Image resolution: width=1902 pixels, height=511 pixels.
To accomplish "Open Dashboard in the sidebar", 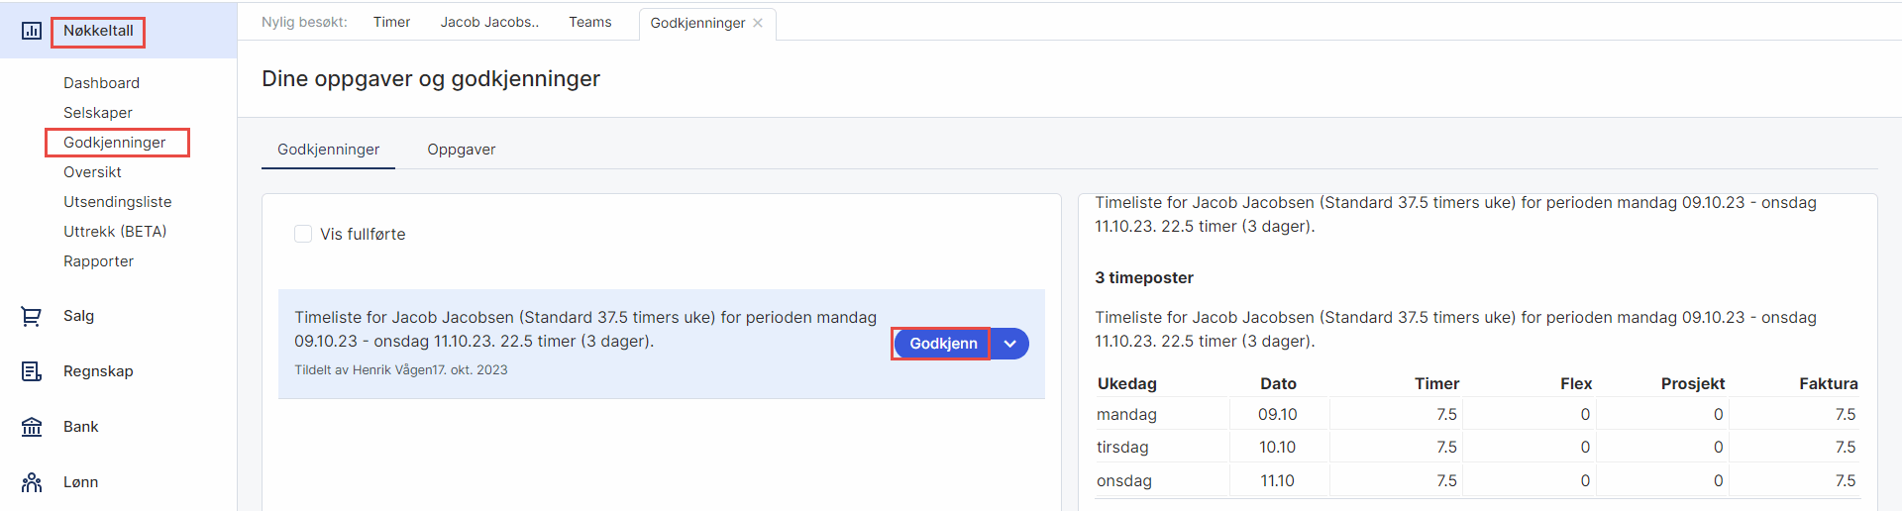I will (x=101, y=83).
